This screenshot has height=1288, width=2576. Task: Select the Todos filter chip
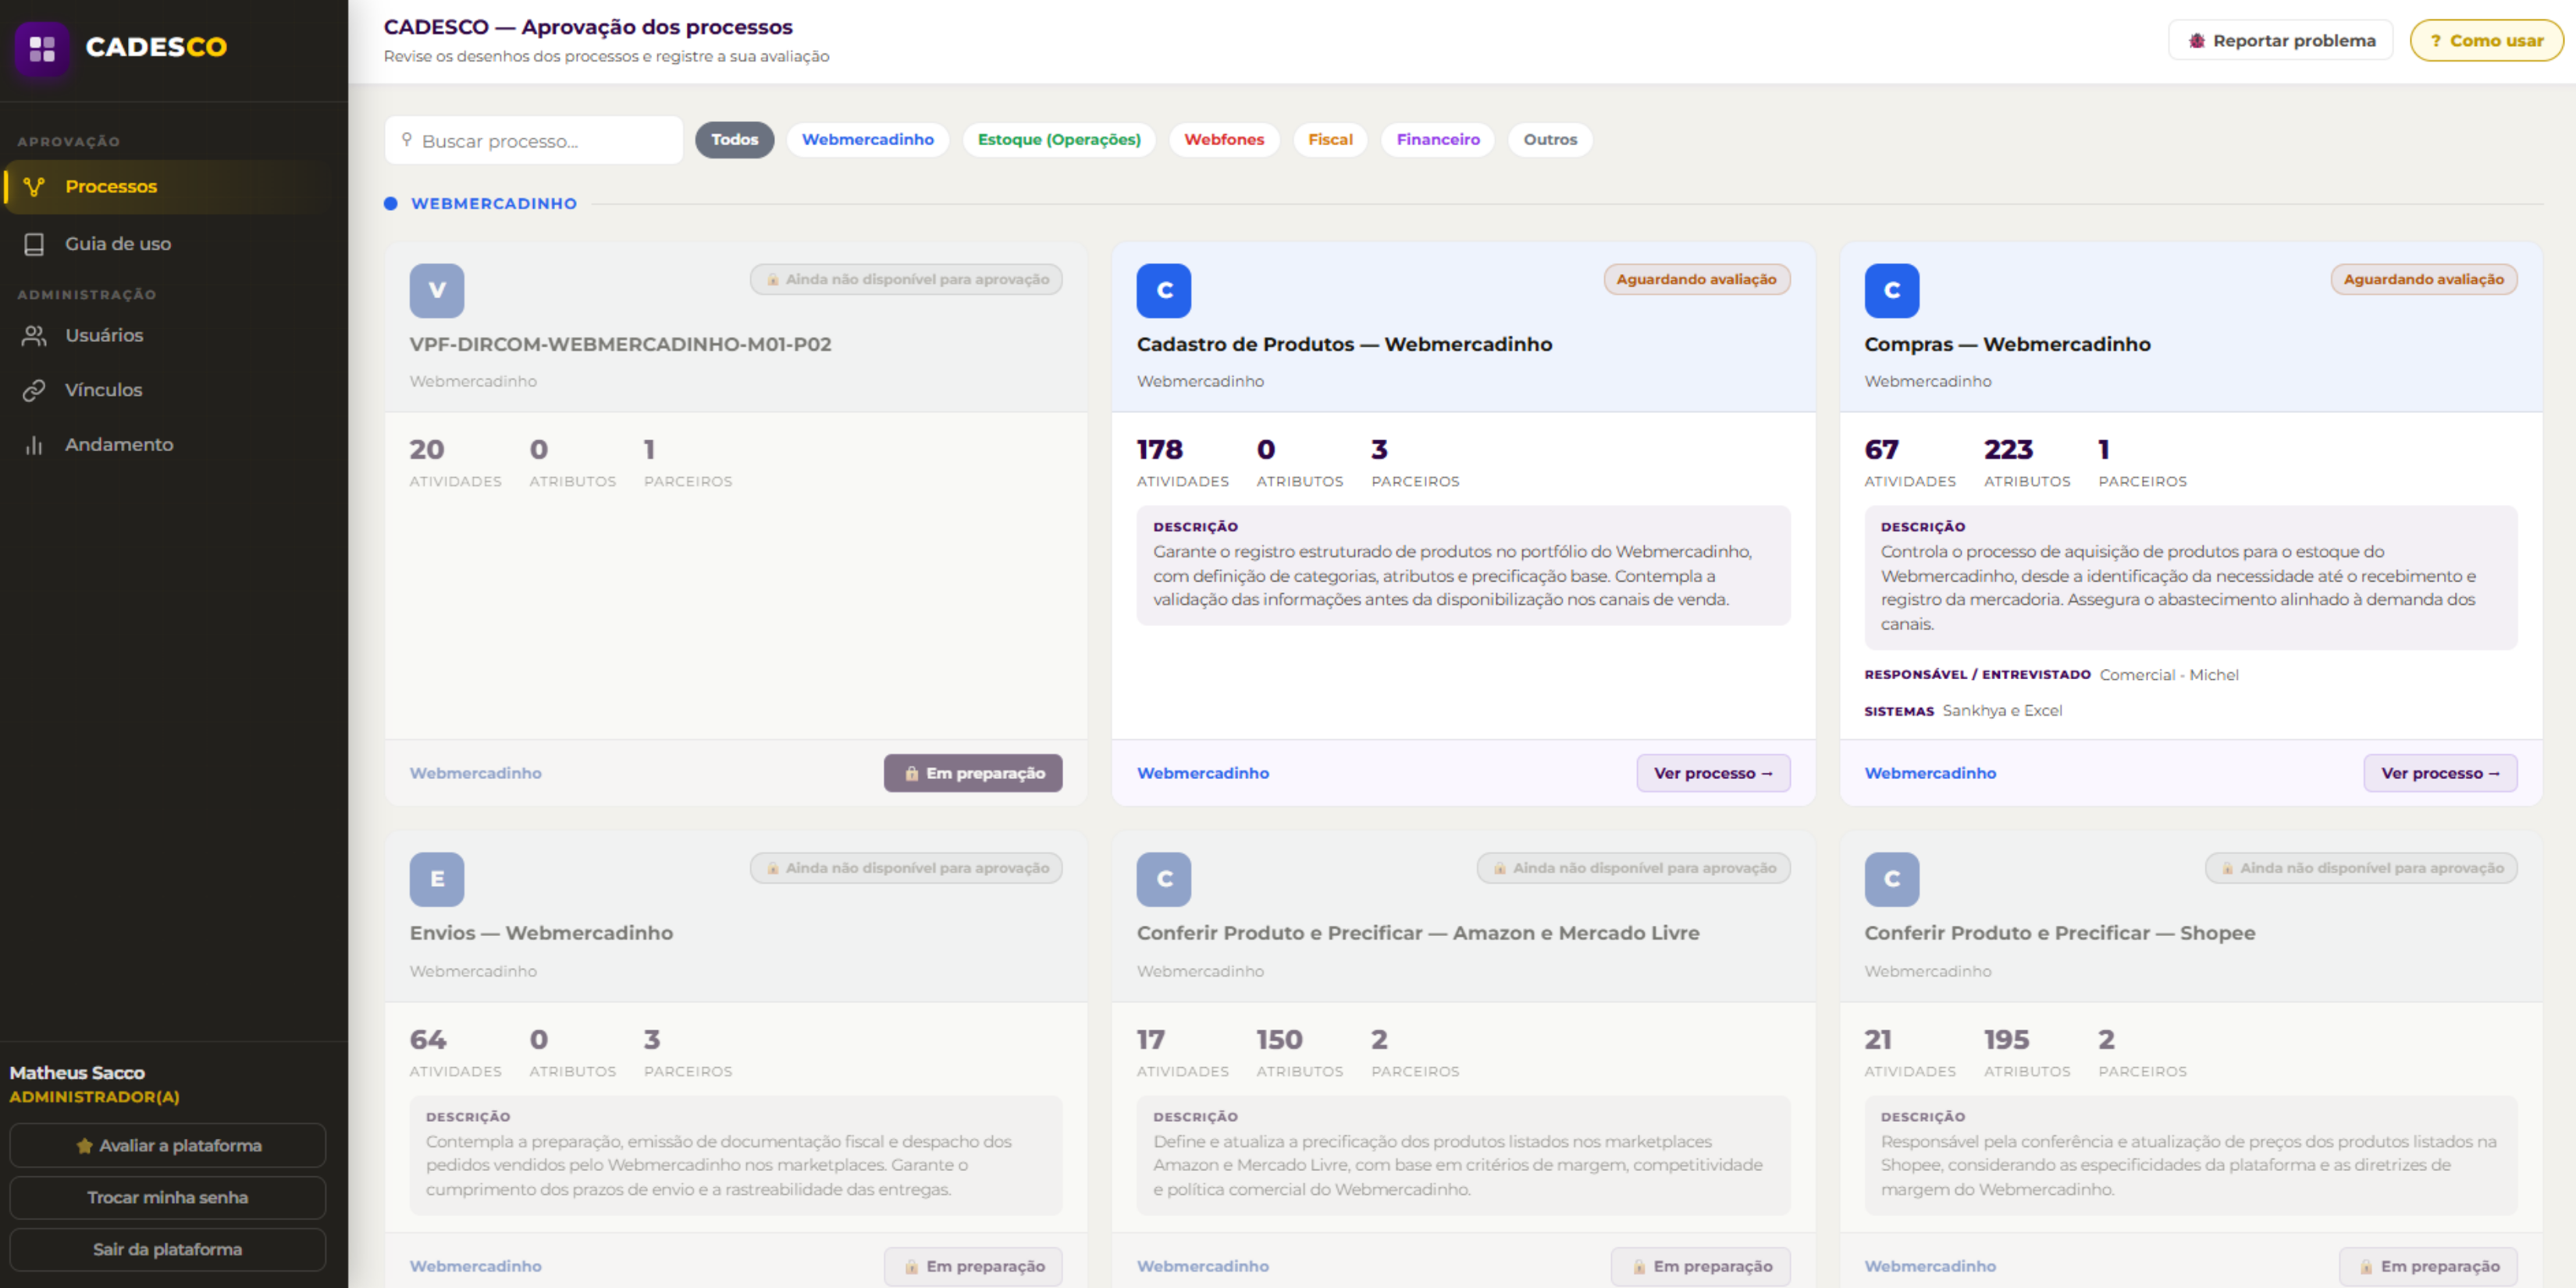coord(734,139)
